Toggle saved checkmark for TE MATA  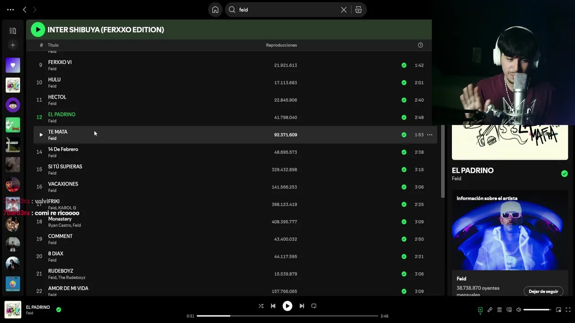[404, 135]
